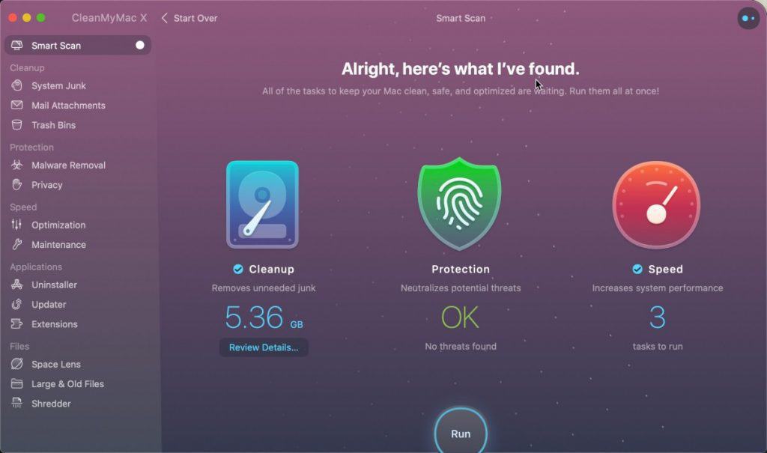This screenshot has height=453, width=767.
Task: Open the Optimization sliders icon
Action: [16, 225]
